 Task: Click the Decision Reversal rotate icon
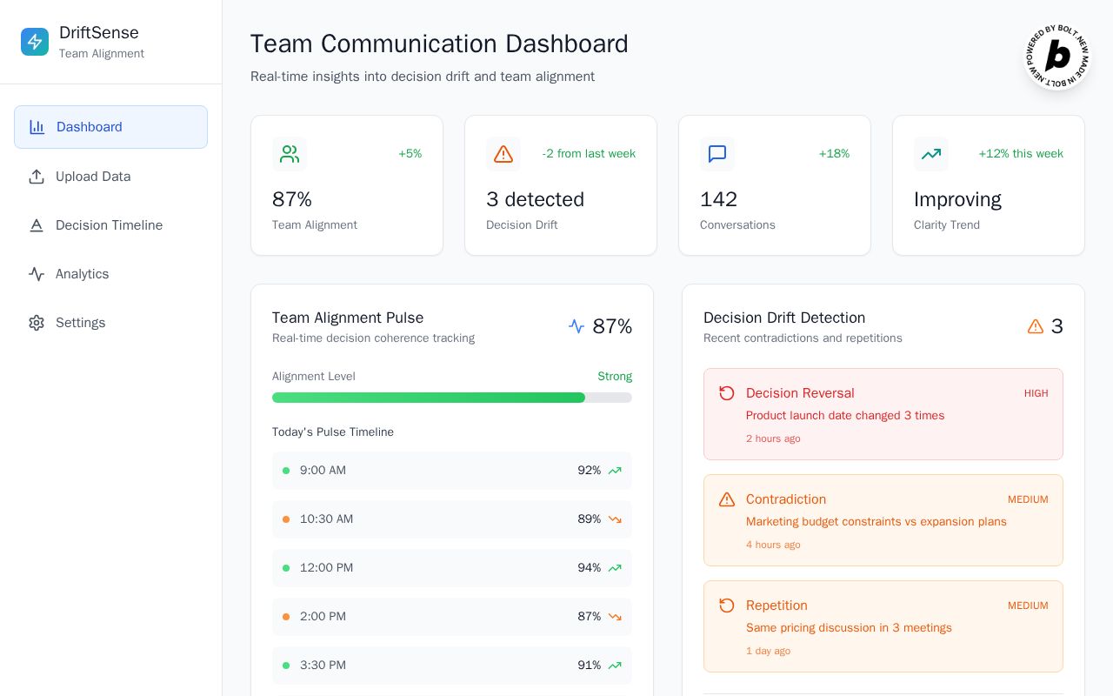[727, 393]
